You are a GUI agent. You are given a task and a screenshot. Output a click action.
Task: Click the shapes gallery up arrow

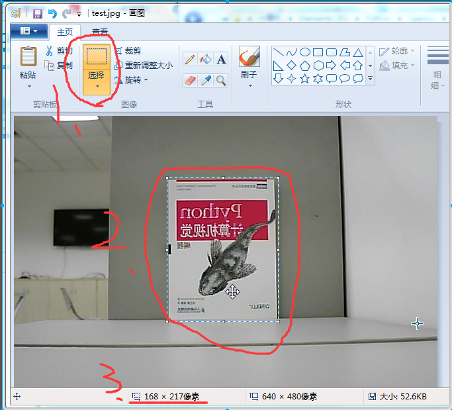pyautogui.click(x=371, y=52)
